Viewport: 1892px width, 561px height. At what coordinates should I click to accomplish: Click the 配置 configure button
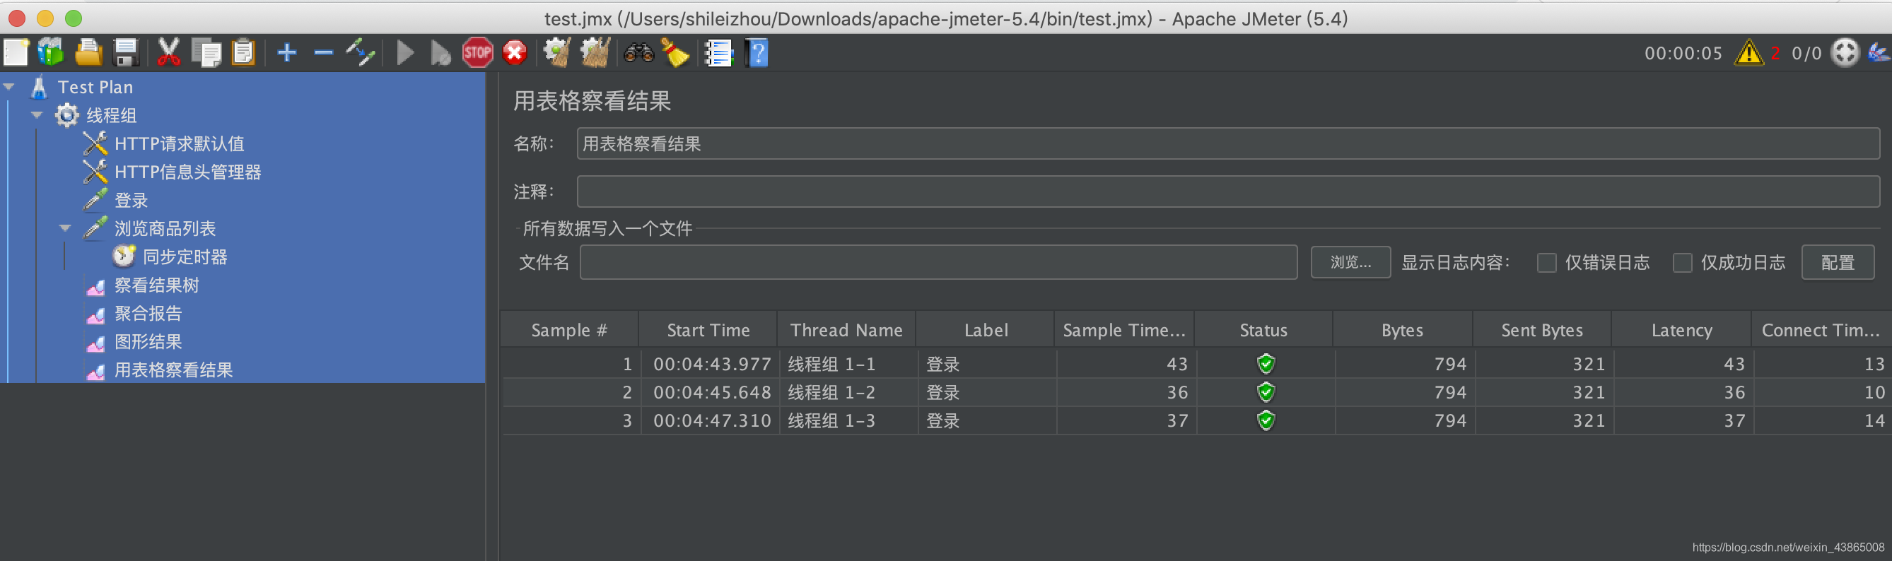[x=1838, y=263]
